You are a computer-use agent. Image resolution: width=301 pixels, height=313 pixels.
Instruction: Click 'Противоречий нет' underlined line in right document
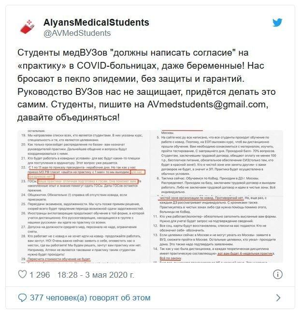point(201,198)
